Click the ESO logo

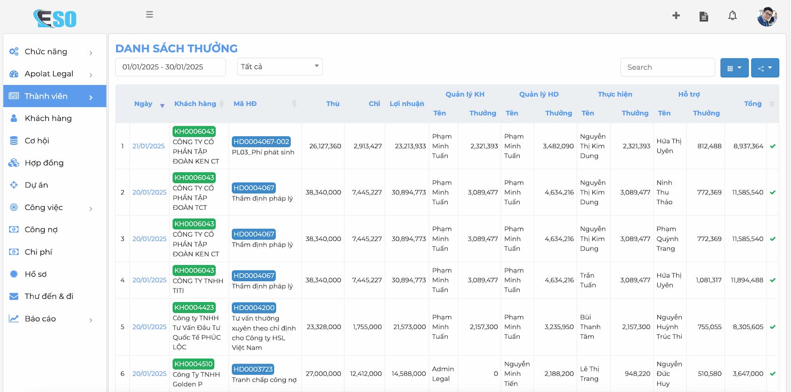click(55, 19)
